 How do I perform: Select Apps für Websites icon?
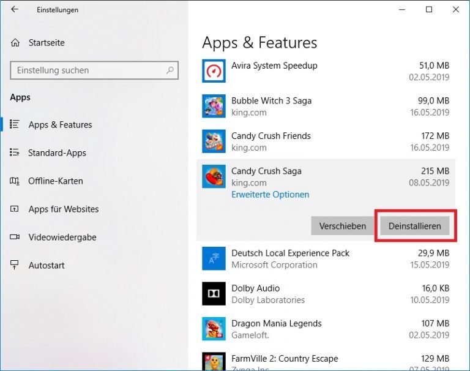tap(15, 209)
